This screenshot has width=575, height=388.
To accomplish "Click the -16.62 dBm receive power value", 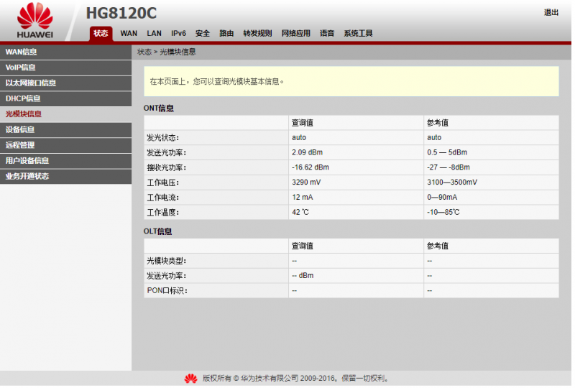I will pyautogui.click(x=310, y=167).
